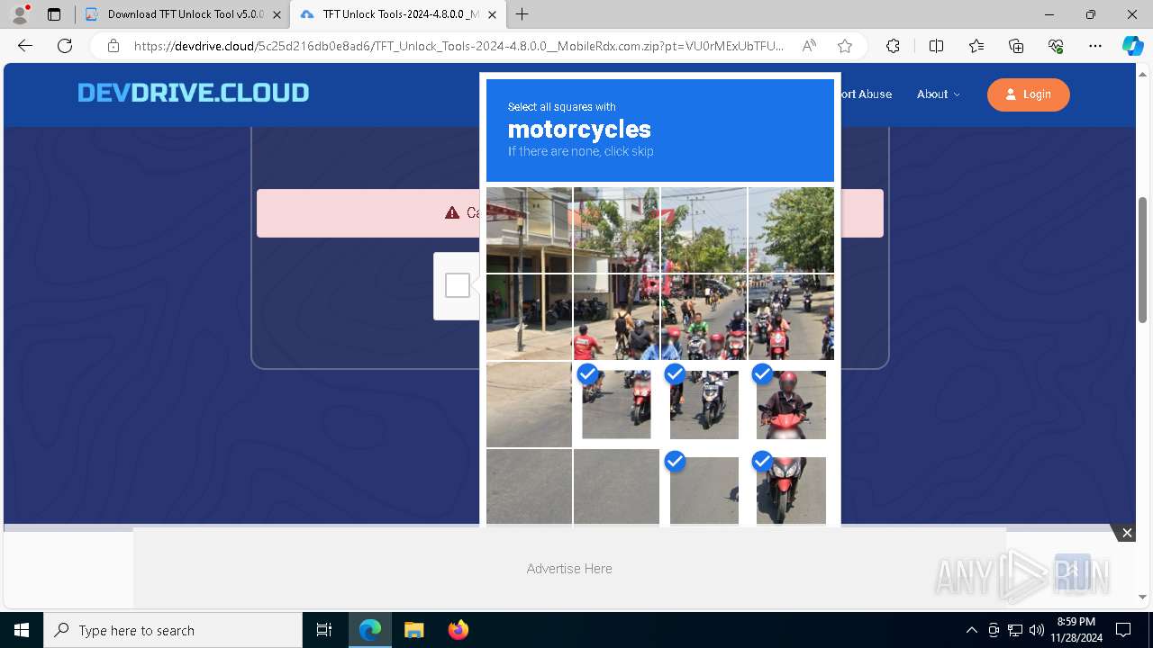The height and width of the screenshot is (648, 1153).
Task: Open a new browser tab
Action: point(522,14)
